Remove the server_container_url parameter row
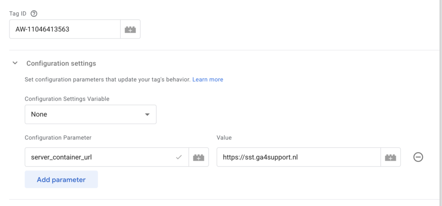This screenshot has height=206, width=442. [x=418, y=157]
